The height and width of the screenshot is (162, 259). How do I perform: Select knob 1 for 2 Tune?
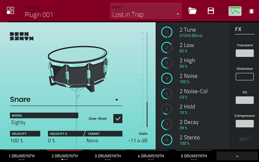pyautogui.click(x=167, y=32)
